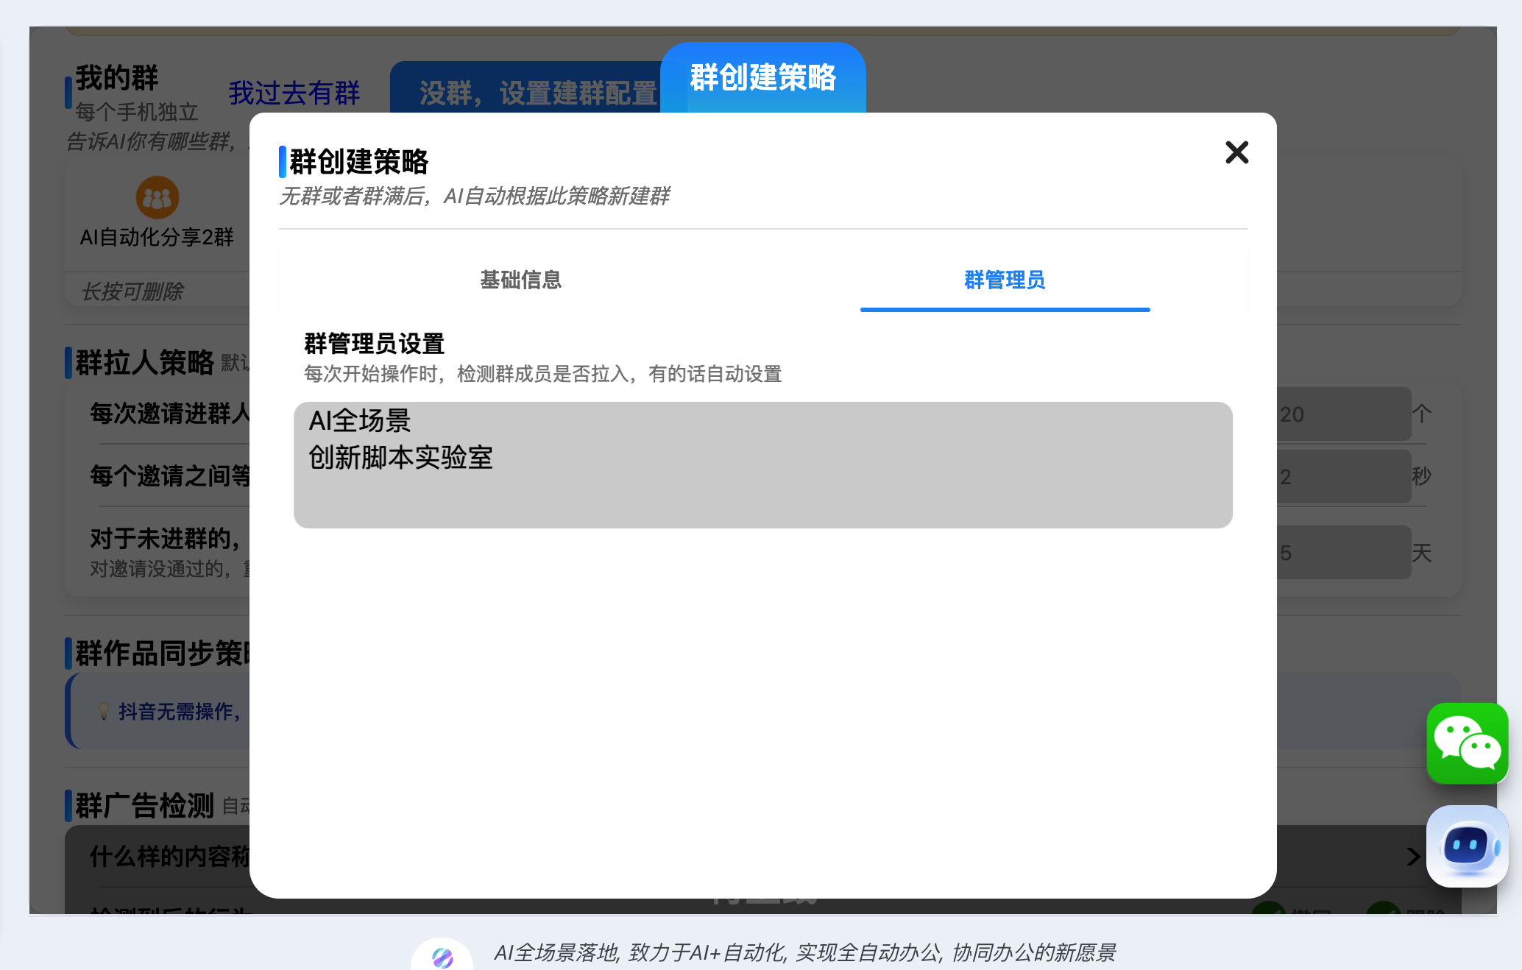This screenshot has height=970, width=1522.
Task: Click the 我过去有群 link
Action: [x=294, y=93]
